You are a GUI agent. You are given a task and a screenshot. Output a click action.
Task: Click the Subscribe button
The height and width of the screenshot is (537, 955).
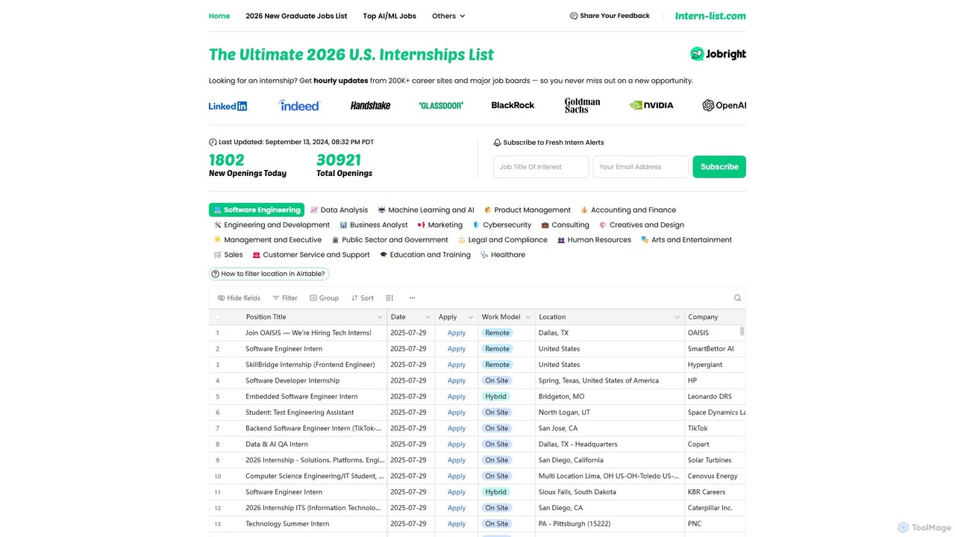click(719, 167)
